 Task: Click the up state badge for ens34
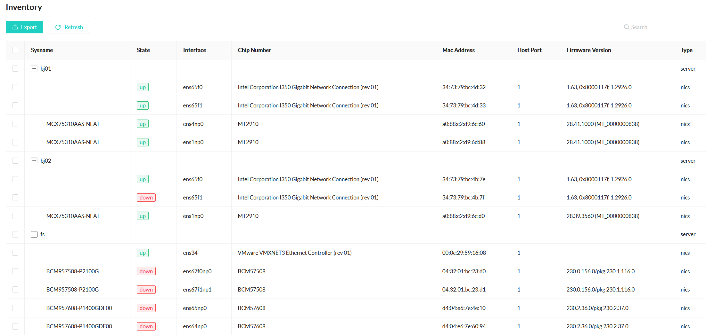point(143,253)
